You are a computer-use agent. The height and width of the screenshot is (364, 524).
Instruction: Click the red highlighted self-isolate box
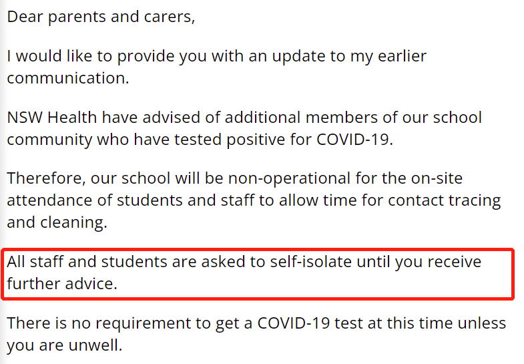tap(257, 274)
